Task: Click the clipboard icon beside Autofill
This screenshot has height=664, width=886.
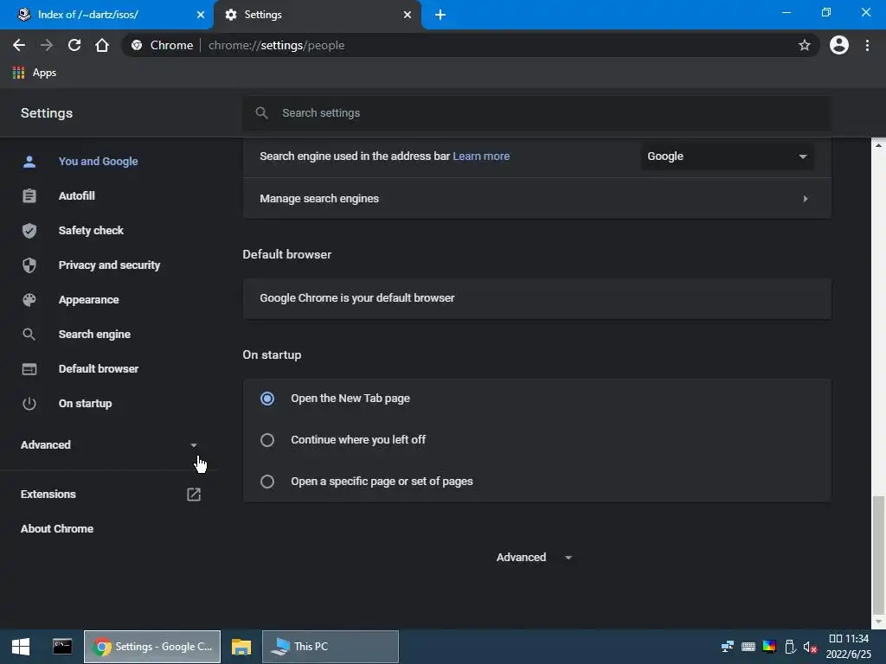Action: (x=29, y=196)
